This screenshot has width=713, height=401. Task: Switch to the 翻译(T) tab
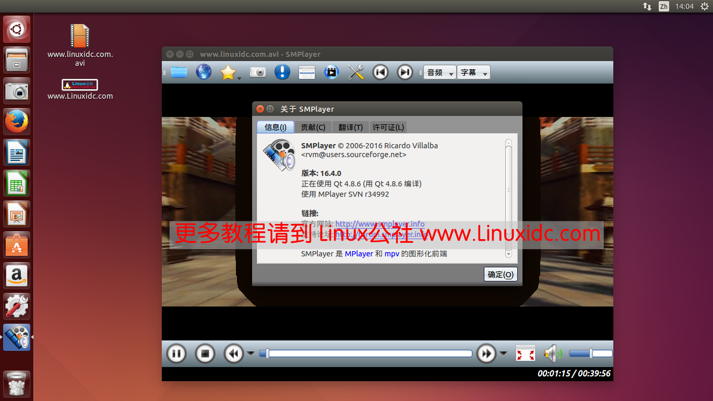[351, 127]
